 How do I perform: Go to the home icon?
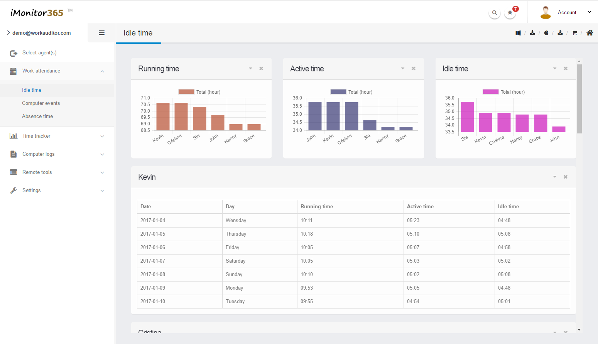point(590,33)
